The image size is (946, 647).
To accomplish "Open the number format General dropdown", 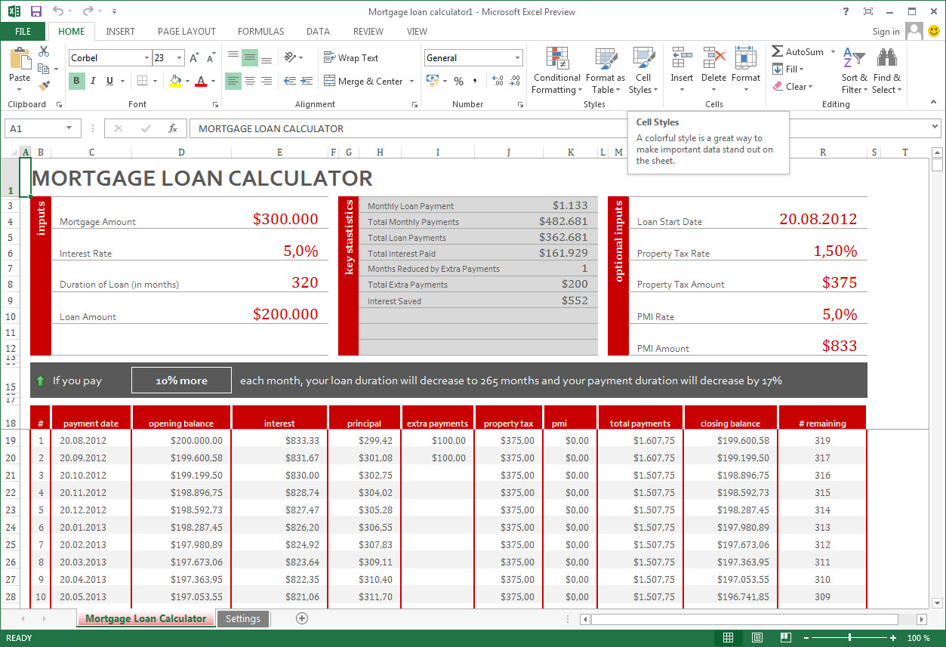I will 518,57.
